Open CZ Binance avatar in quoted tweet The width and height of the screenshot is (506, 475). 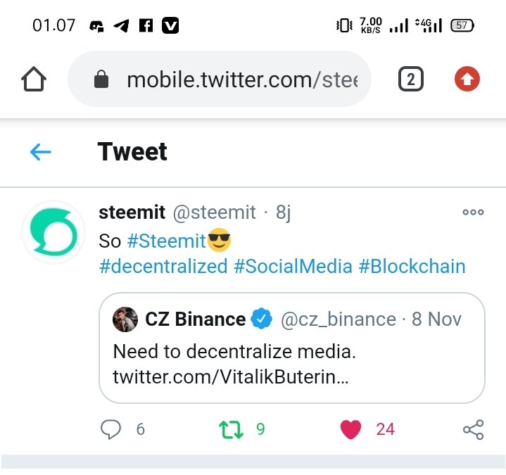click(x=125, y=319)
